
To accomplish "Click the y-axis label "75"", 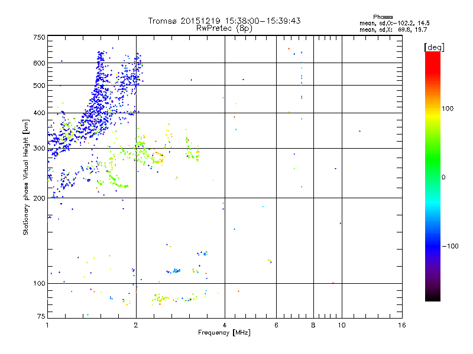I will (x=41, y=316).
